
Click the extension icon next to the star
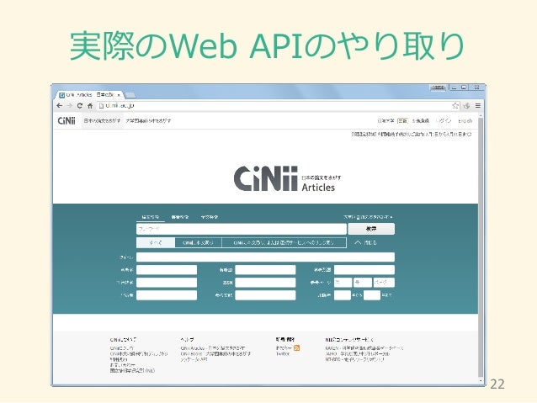(x=466, y=106)
